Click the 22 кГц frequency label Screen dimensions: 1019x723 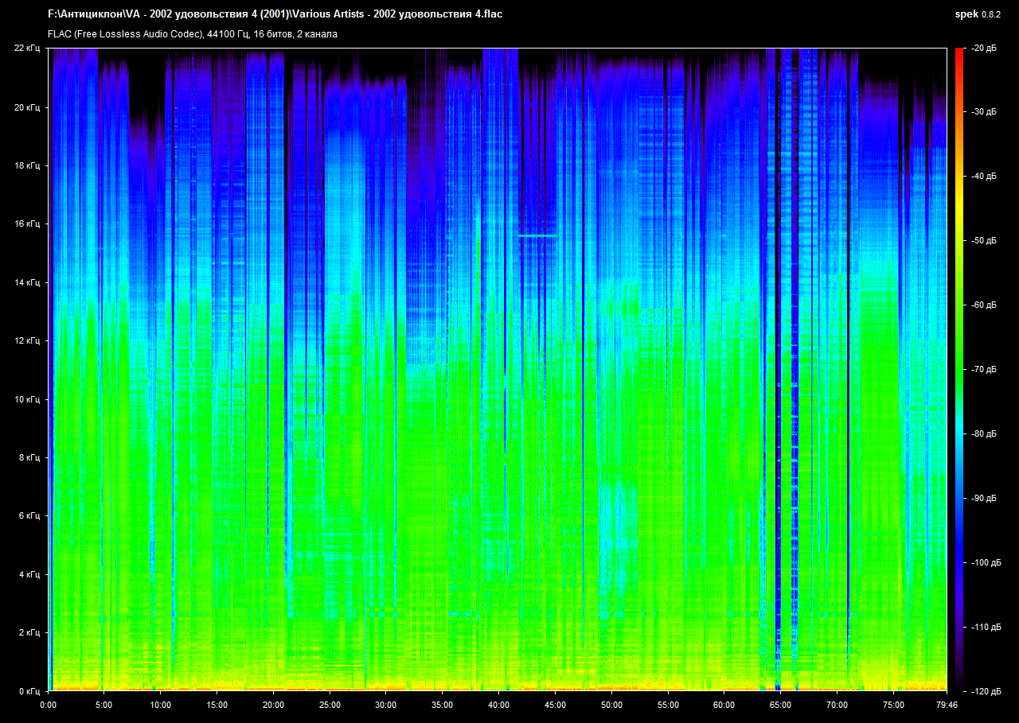[x=26, y=49]
